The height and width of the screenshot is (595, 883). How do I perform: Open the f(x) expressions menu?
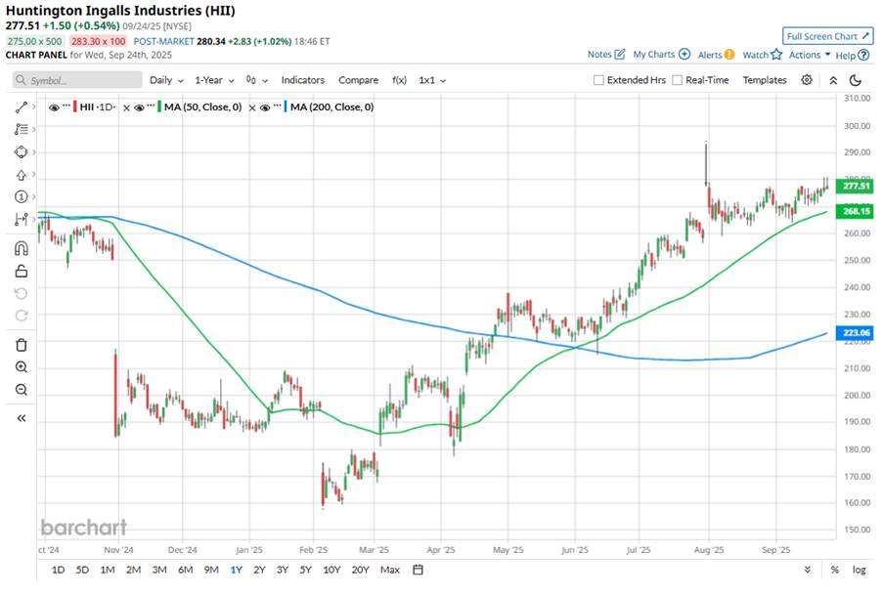[x=399, y=80]
